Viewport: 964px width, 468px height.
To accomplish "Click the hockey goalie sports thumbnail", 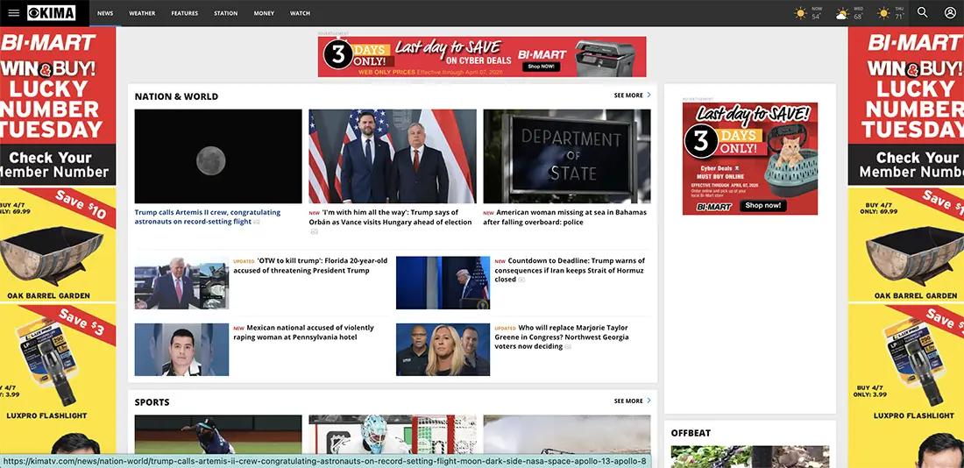I will click(393, 434).
